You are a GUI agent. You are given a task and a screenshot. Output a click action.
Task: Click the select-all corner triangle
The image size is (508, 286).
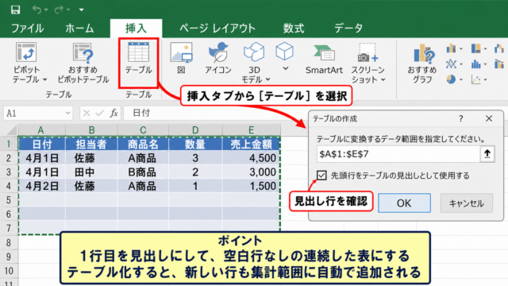pos(11,130)
